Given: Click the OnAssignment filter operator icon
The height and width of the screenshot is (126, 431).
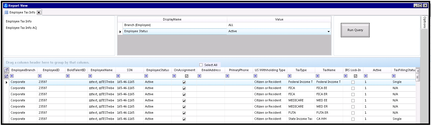Looking at the screenshot, I should (174, 76).
